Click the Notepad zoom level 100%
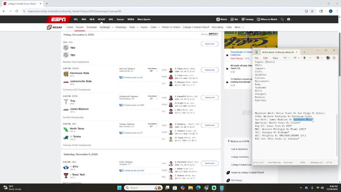 [303, 162]
